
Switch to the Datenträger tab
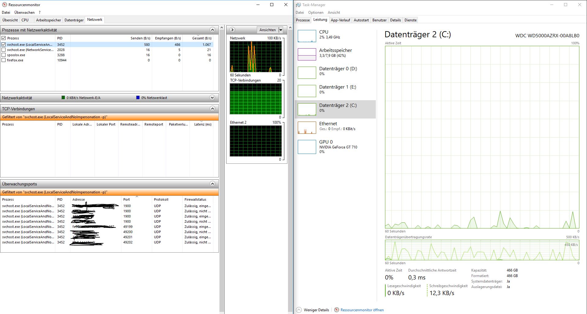point(74,20)
